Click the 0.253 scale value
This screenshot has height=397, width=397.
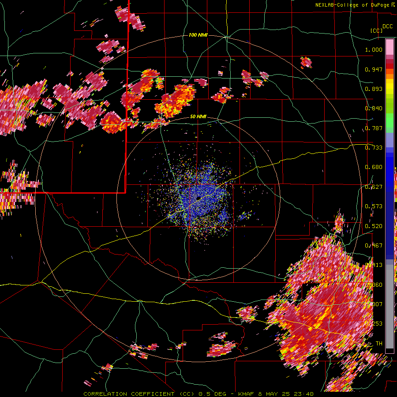(x=374, y=324)
